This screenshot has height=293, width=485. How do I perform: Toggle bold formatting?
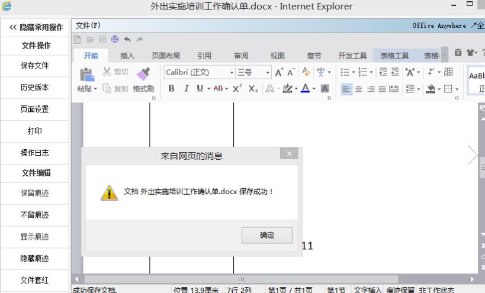(171, 88)
